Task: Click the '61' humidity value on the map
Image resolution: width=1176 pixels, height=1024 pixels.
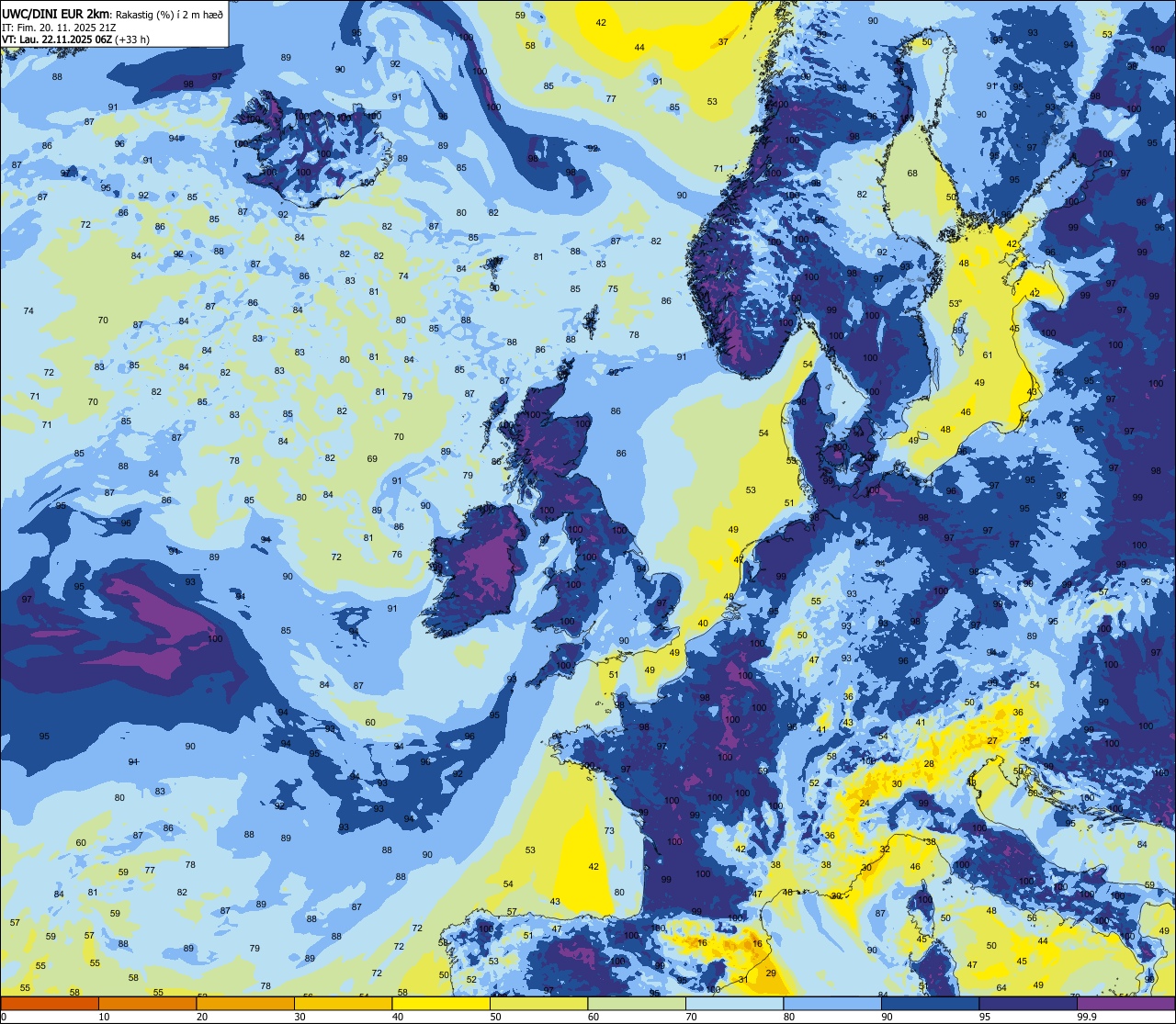Action: pos(988,354)
